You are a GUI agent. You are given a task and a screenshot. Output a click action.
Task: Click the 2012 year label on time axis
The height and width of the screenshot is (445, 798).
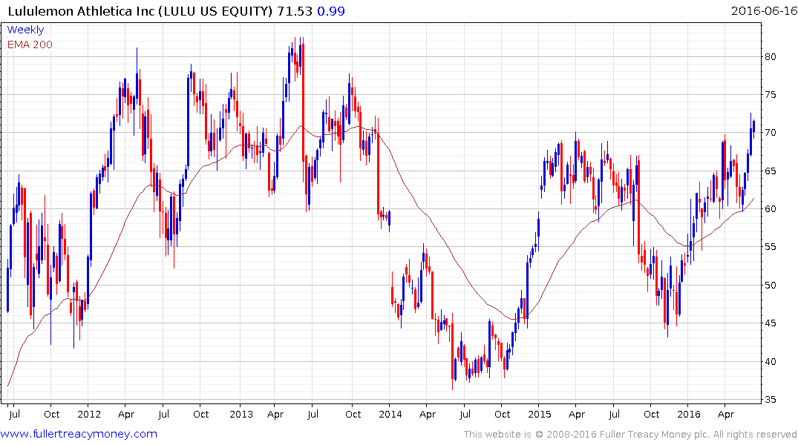pos(89,414)
